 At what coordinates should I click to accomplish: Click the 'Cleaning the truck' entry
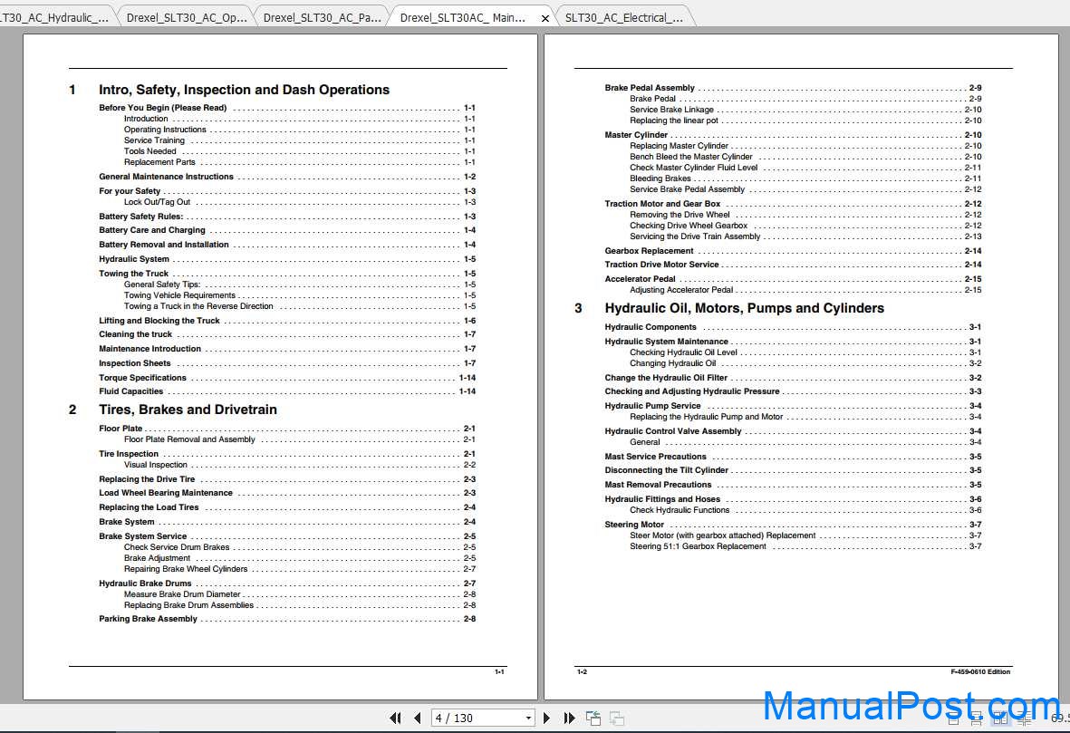click(287, 334)
